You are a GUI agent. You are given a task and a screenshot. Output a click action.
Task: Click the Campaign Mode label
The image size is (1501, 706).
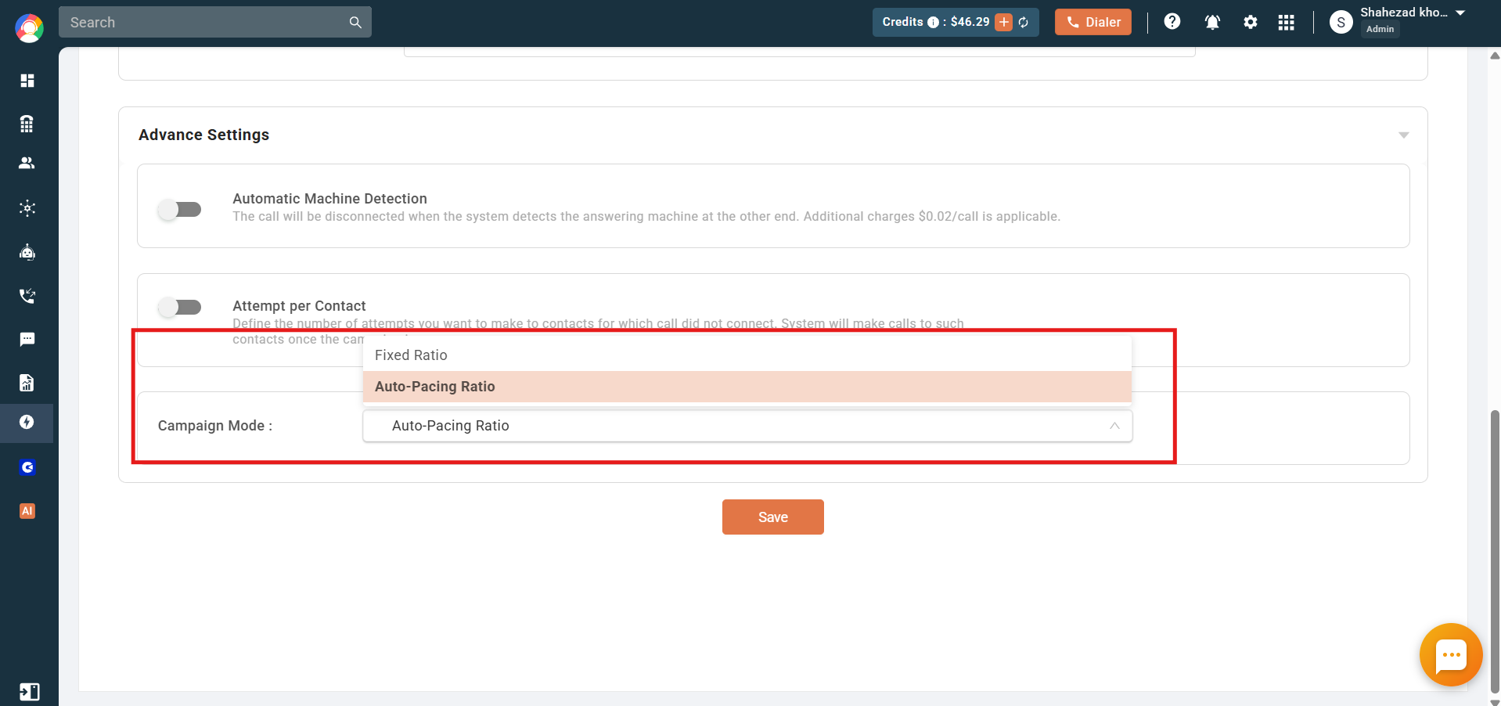[215, 426]
